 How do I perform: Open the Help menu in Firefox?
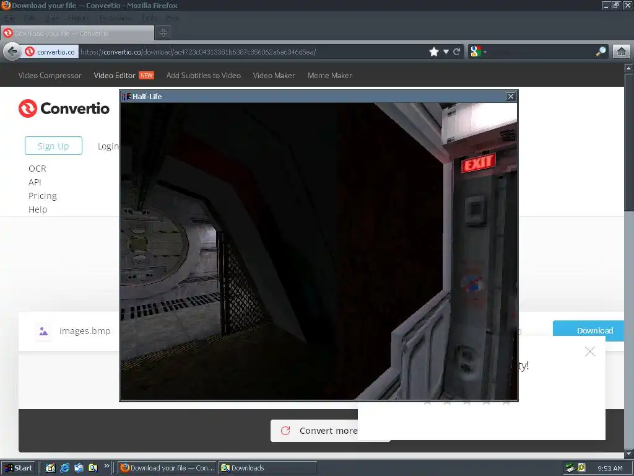point(172,18)
